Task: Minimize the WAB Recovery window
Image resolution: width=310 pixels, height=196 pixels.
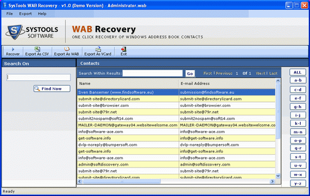Action: pos(289,5)
